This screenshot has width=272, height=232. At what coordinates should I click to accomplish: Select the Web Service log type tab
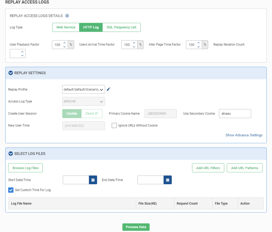(x=66, y=27)
